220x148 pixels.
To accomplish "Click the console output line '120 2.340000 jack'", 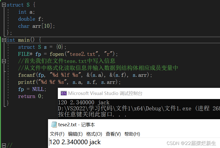I will click(x=84, y=103).
